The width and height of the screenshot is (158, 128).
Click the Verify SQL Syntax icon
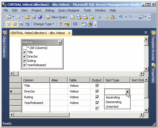click(67, 24)
